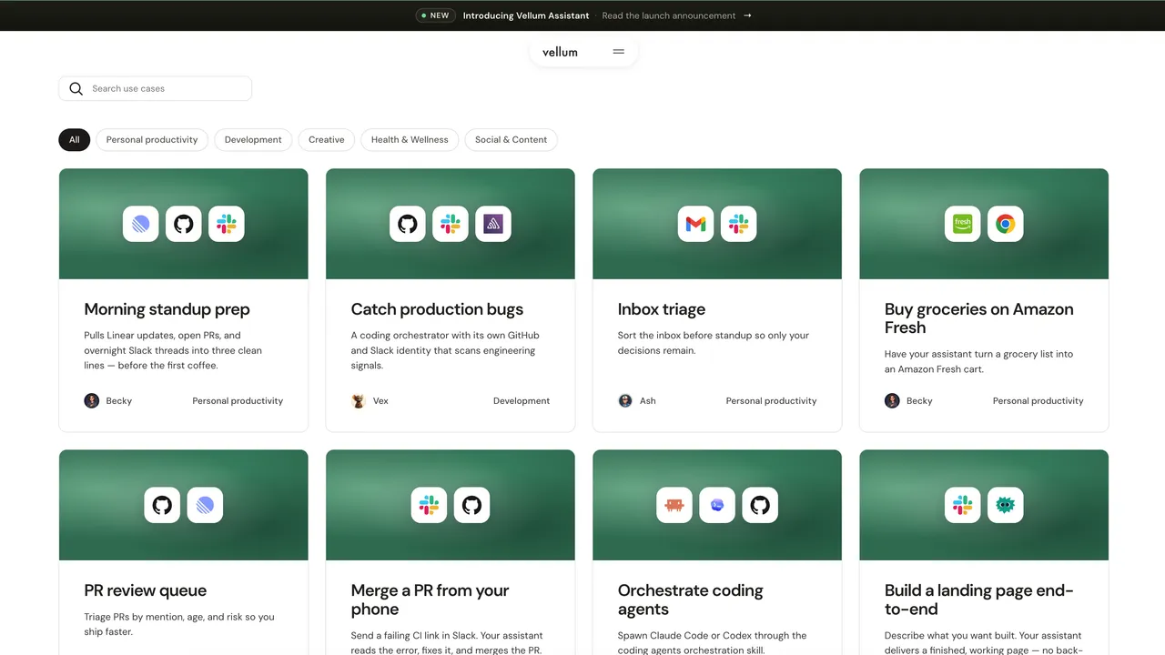The height and width of the screenshot is (655, 1165).
Task: Select the All filter pill
Action: coord(75,140)
